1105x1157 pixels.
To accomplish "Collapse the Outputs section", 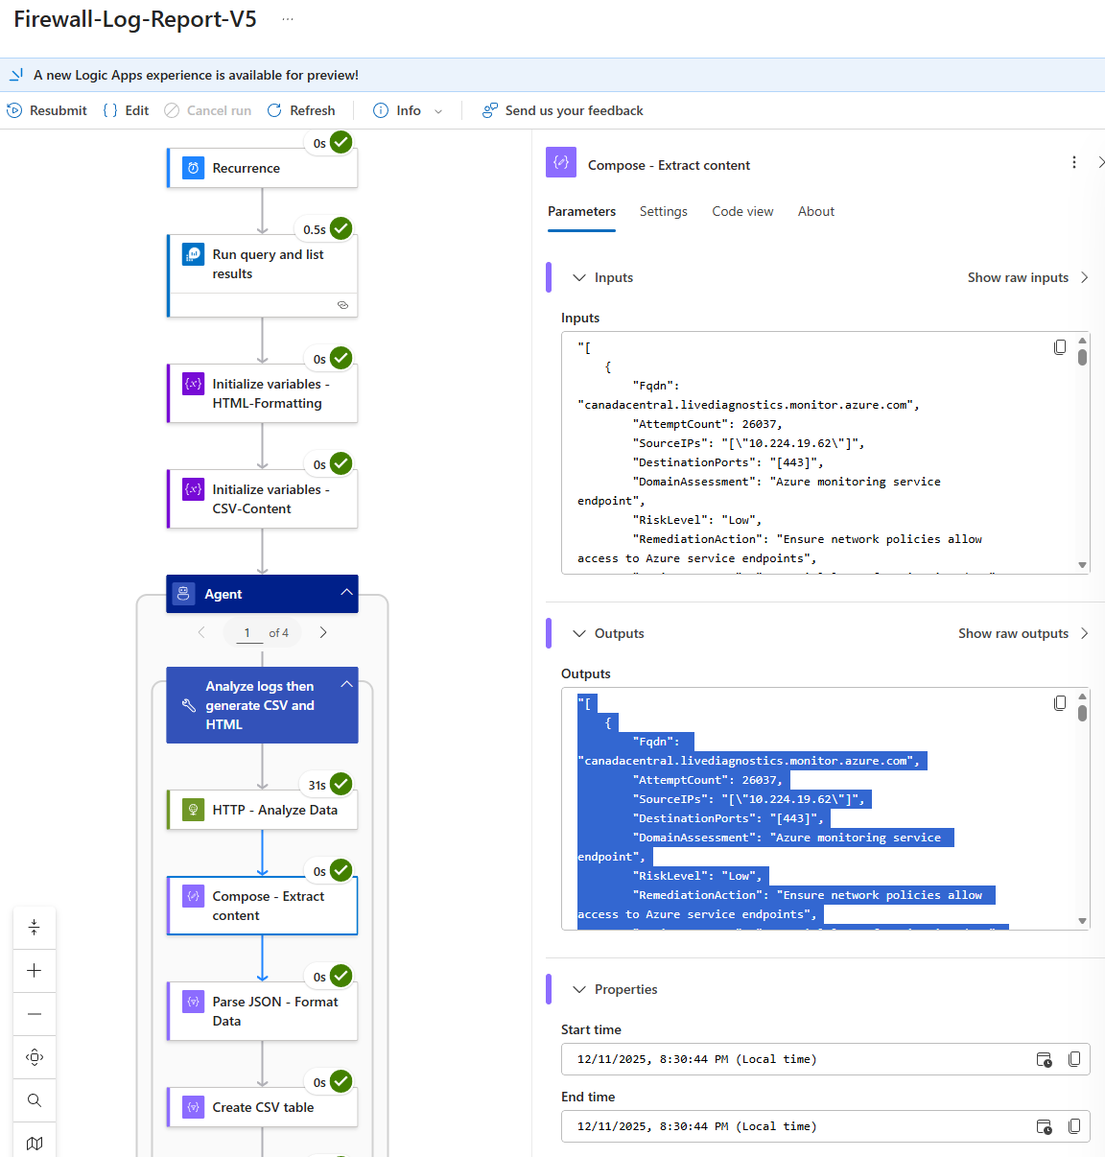I will (x=579, y=634).
